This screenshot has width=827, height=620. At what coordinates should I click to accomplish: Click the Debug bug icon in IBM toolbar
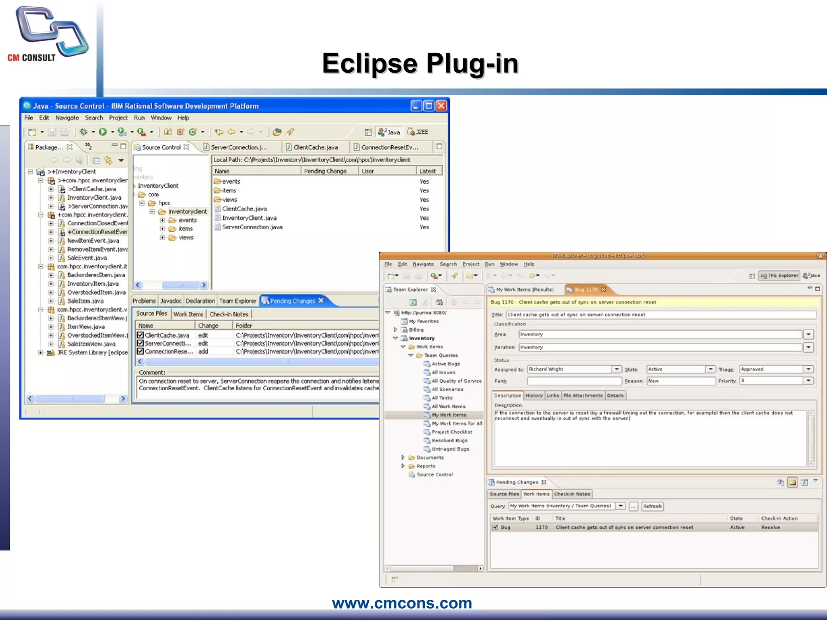[83, 132]
